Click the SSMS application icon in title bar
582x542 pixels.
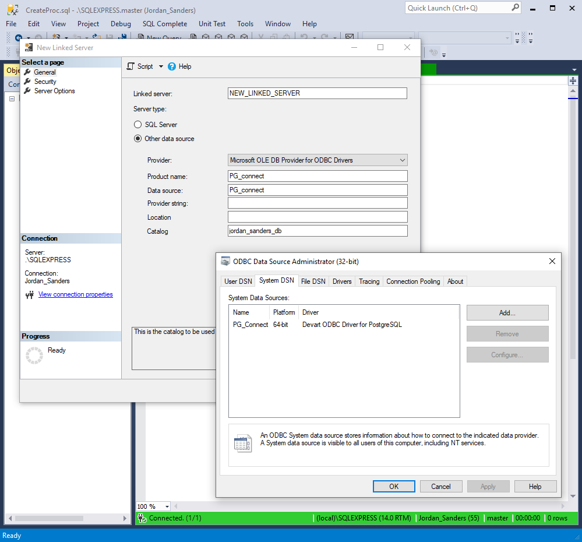13,10
